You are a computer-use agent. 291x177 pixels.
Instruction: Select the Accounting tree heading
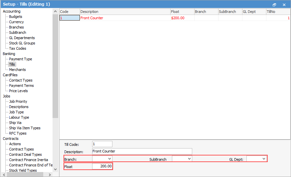click(12, 11)
